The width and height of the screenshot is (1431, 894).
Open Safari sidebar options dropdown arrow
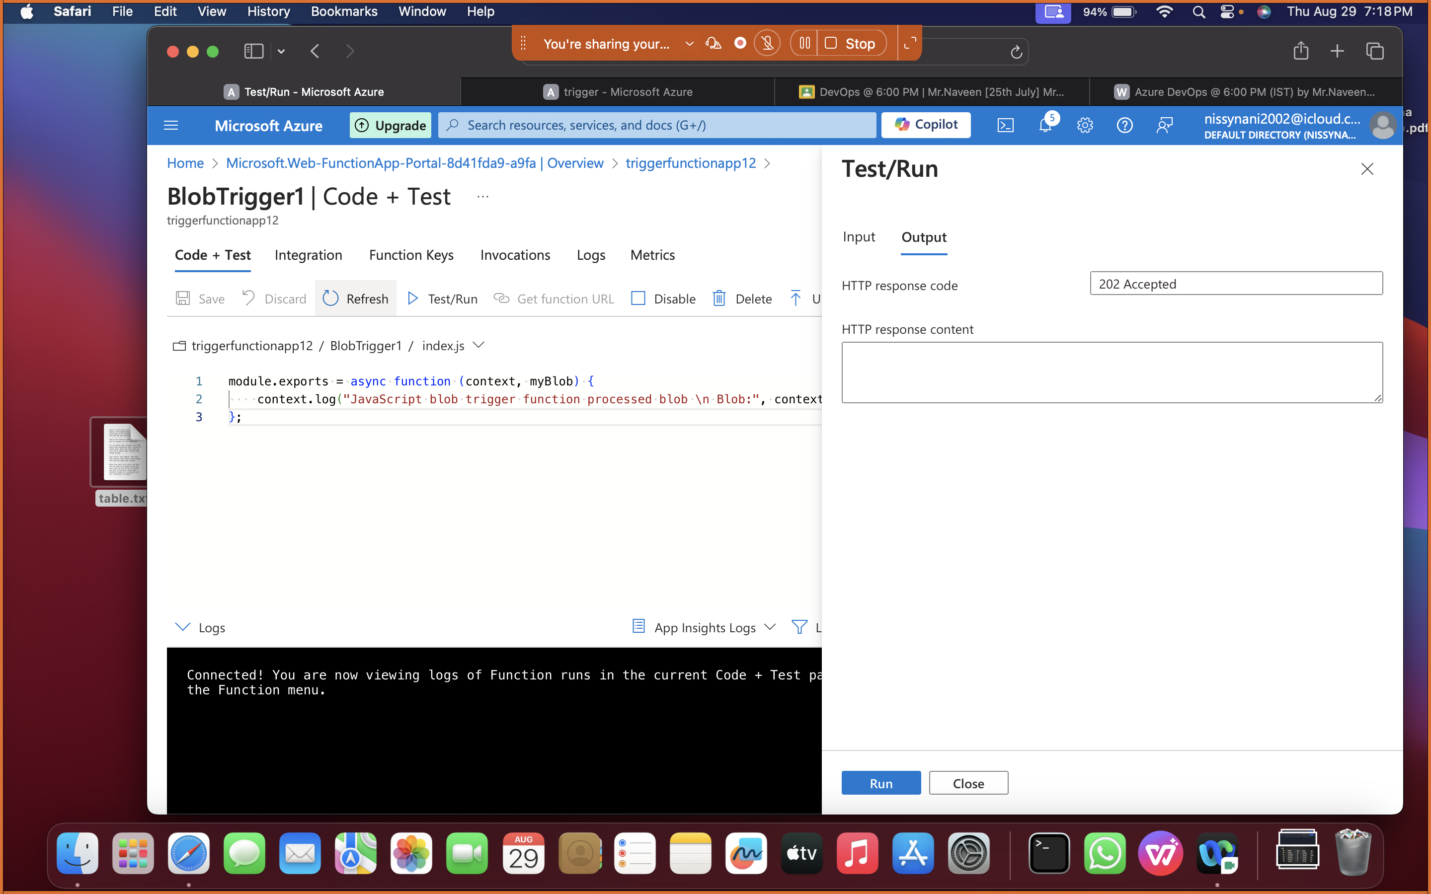[x=281, y=52]
